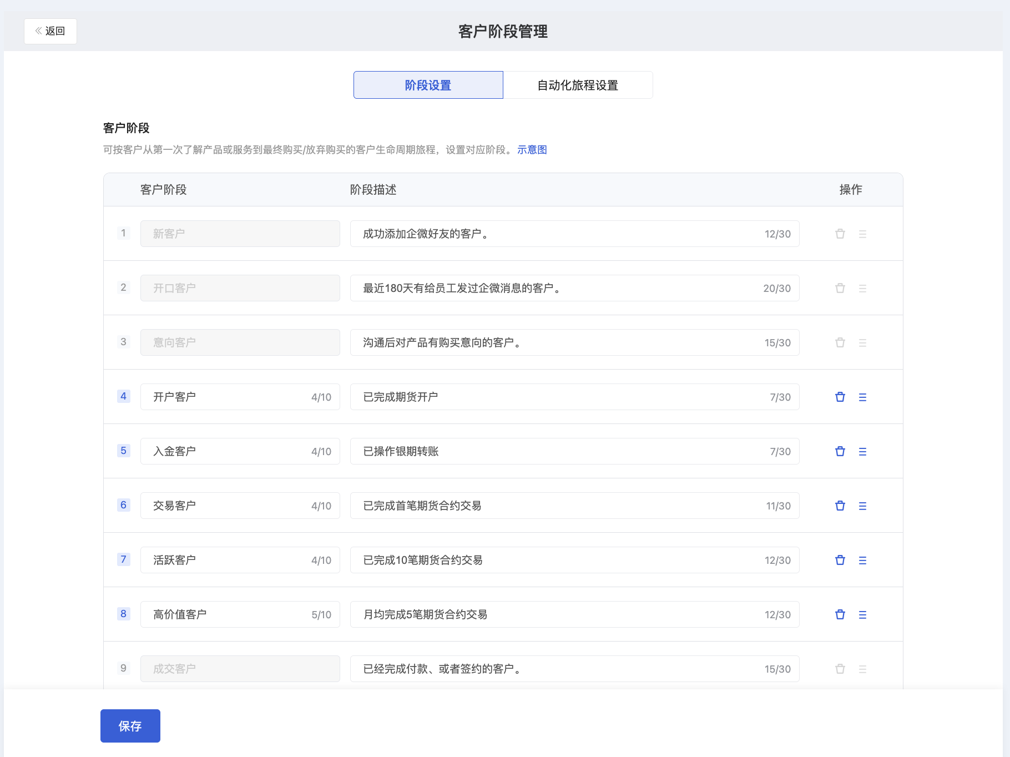Delete the 活跃客户 stage row

click(840, 560)
